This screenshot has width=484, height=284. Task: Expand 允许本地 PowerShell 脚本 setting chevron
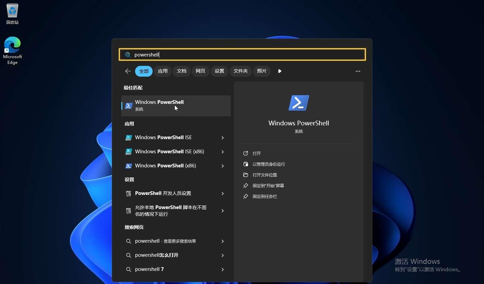click(223, 211)
